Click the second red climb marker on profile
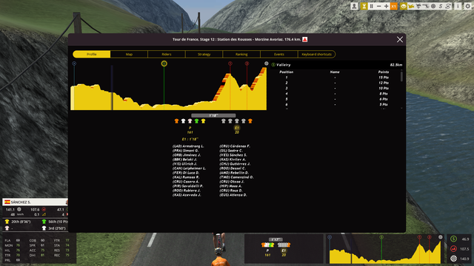The image size is (474, 266). pos(247,64)
